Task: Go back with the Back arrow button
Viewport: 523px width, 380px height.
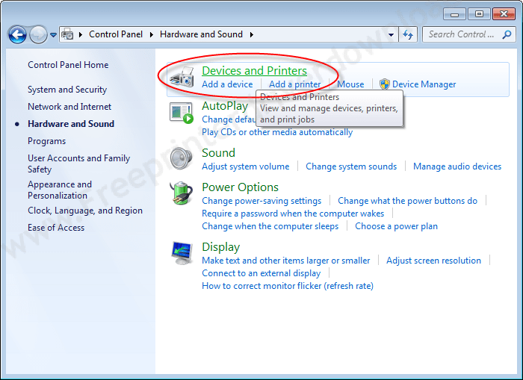Action: (x=17, y=34)
